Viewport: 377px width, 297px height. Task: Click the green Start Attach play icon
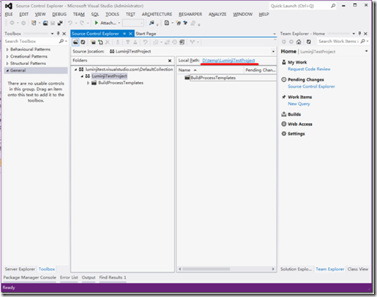[x=97, y=23]
